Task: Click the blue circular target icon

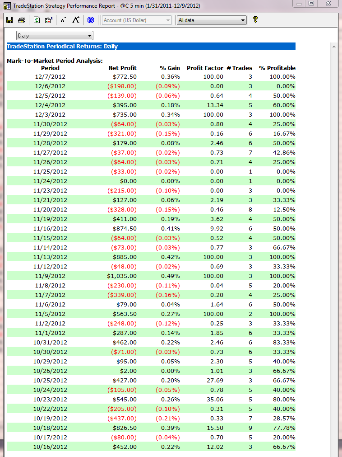Action: coord(91,20)
